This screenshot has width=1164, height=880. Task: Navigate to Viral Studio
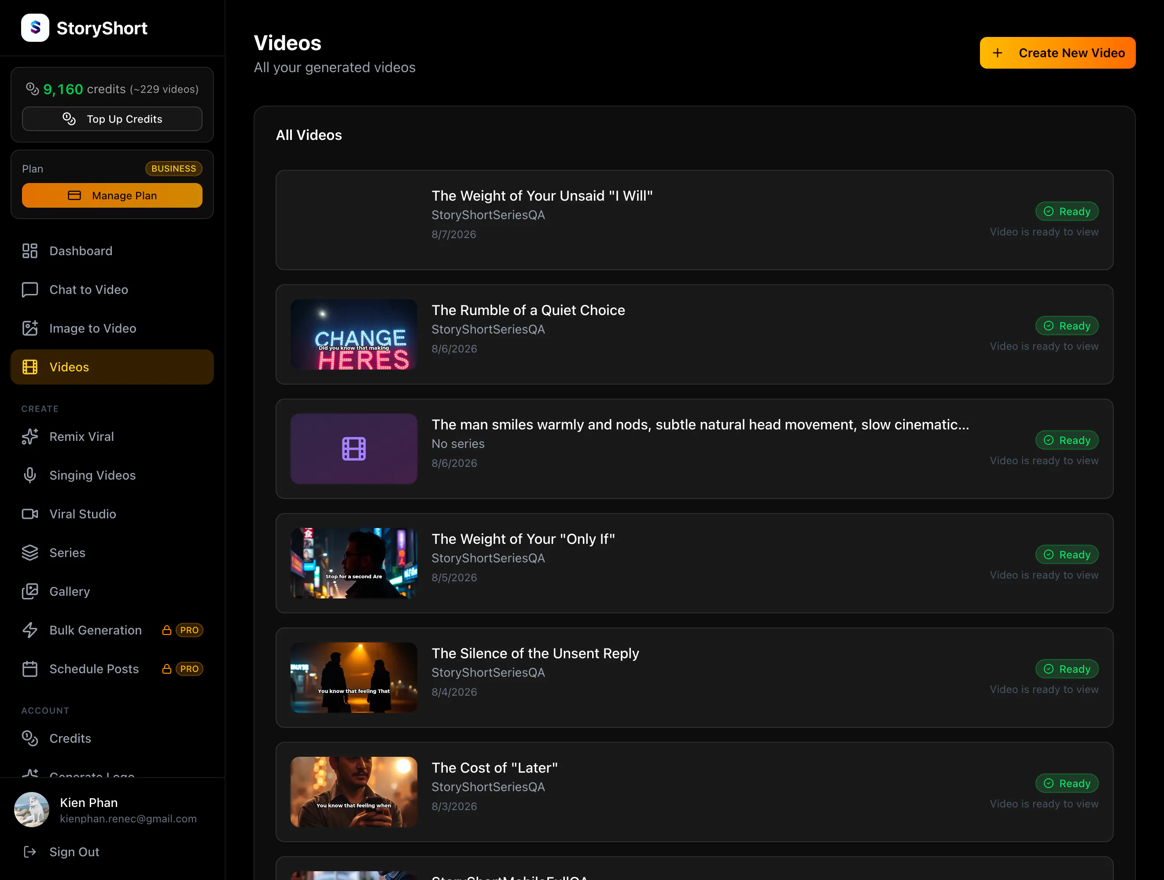click(x=112, y=514)
